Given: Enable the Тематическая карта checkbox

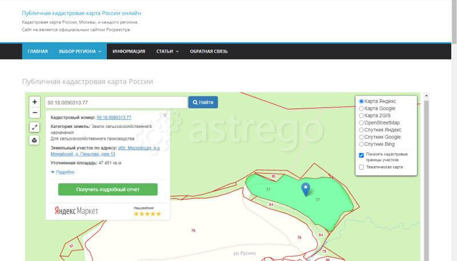Looking at the screenshot, I should coord(362,167).
